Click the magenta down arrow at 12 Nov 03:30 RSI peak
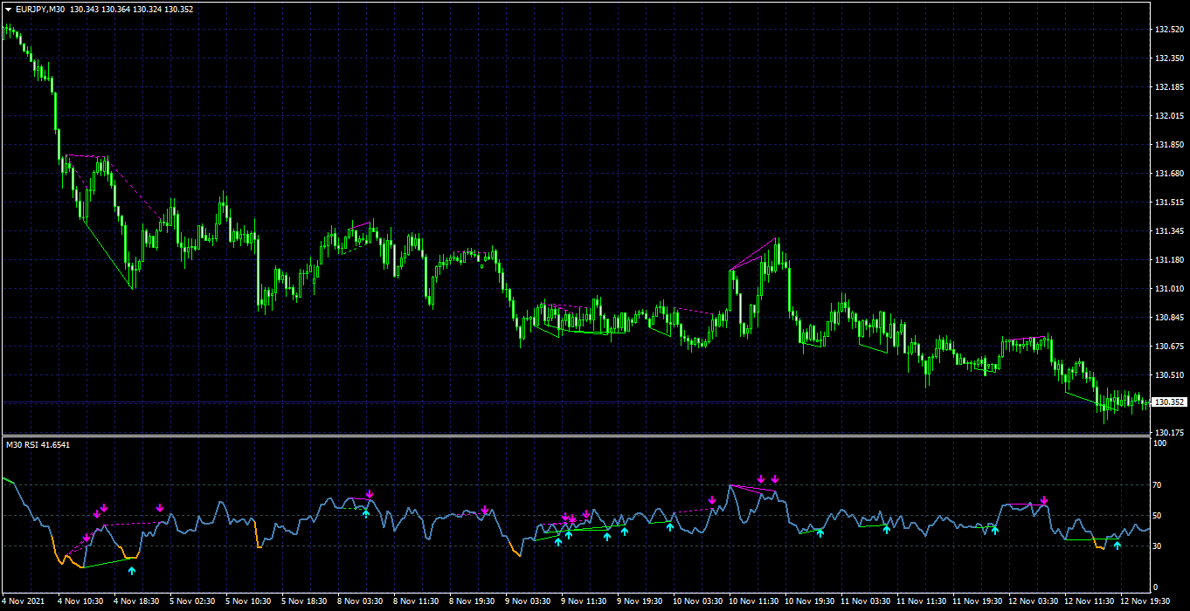 click(1043, 501)
